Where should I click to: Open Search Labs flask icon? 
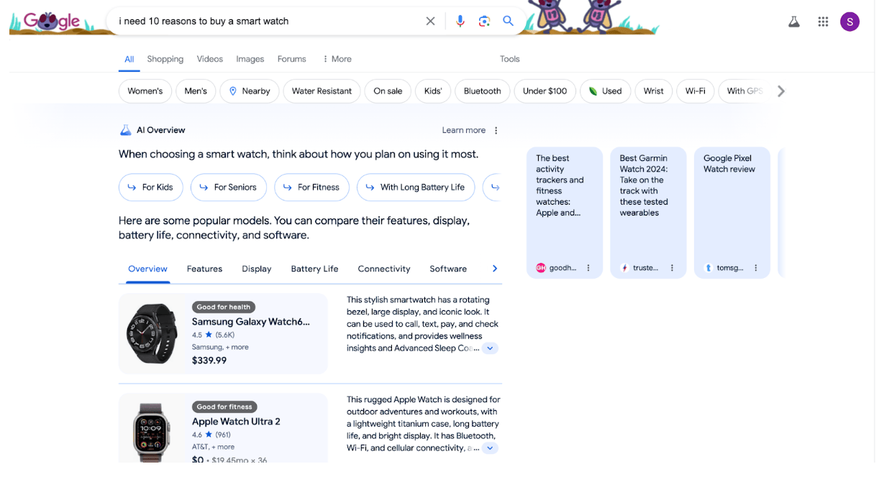pyautogui.click(x=794, y=22)
